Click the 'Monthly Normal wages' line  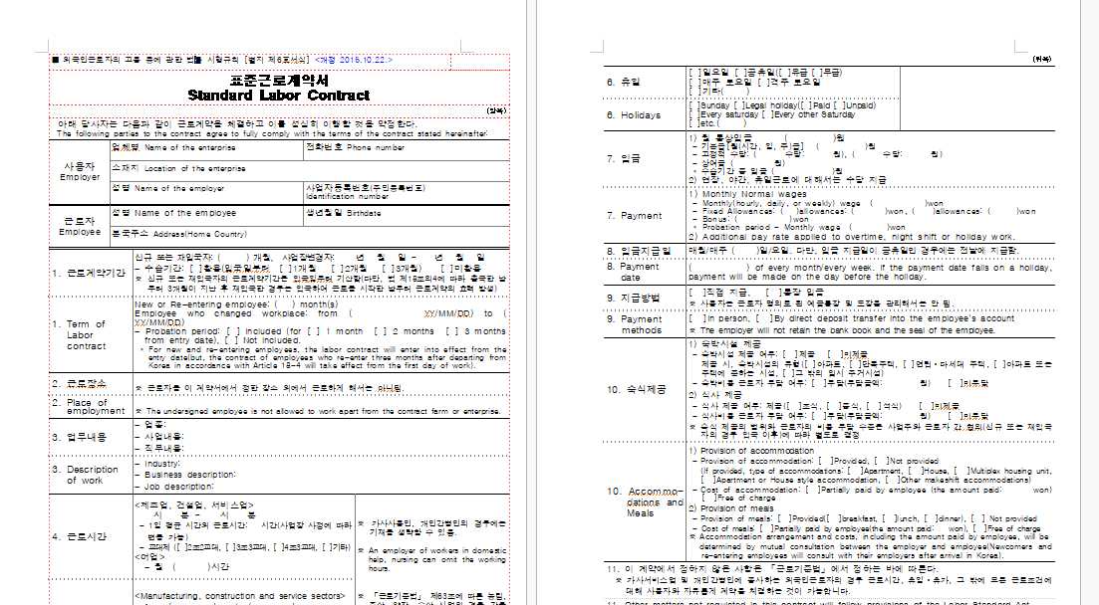click(x=748, y=194)
